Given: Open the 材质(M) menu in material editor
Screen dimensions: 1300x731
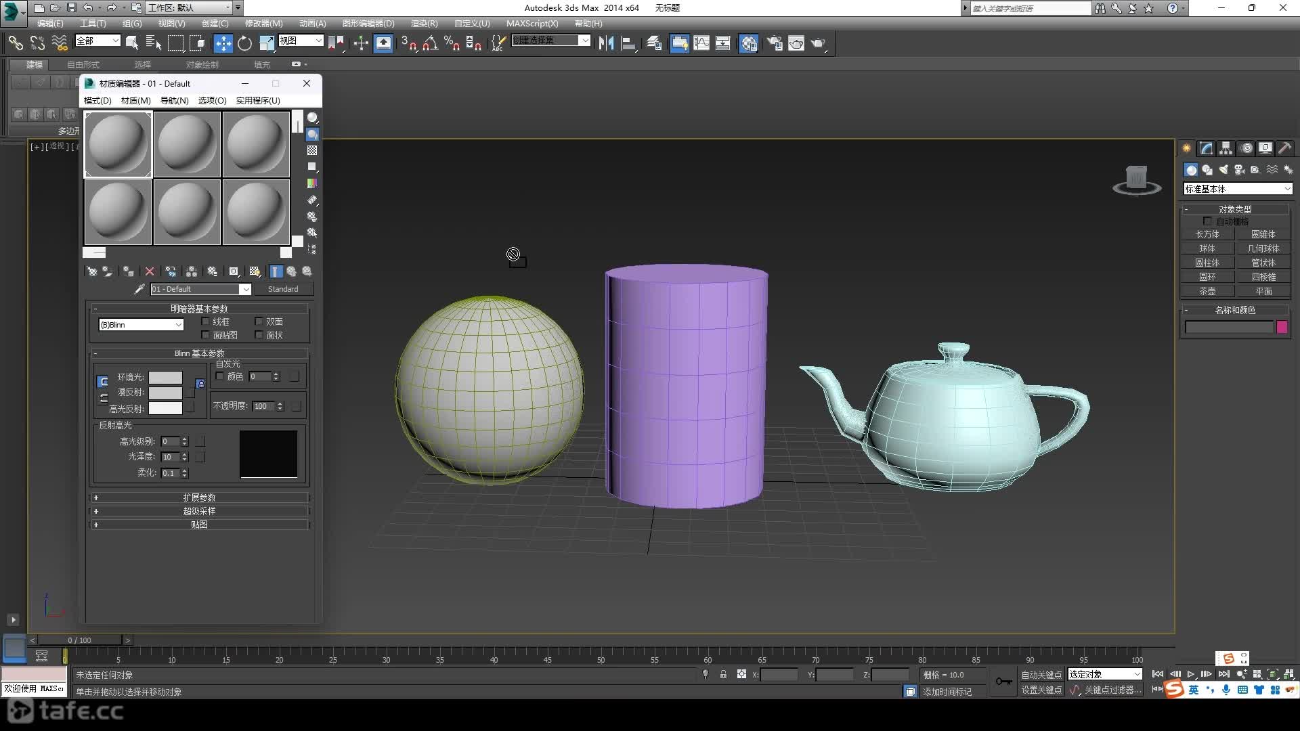Looking at the screenshot, I should click(x=135, y=100).
